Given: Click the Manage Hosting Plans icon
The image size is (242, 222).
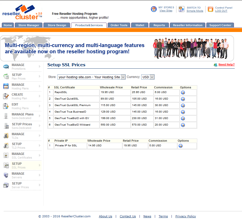Looking at the screenshot, I should 6,86.
